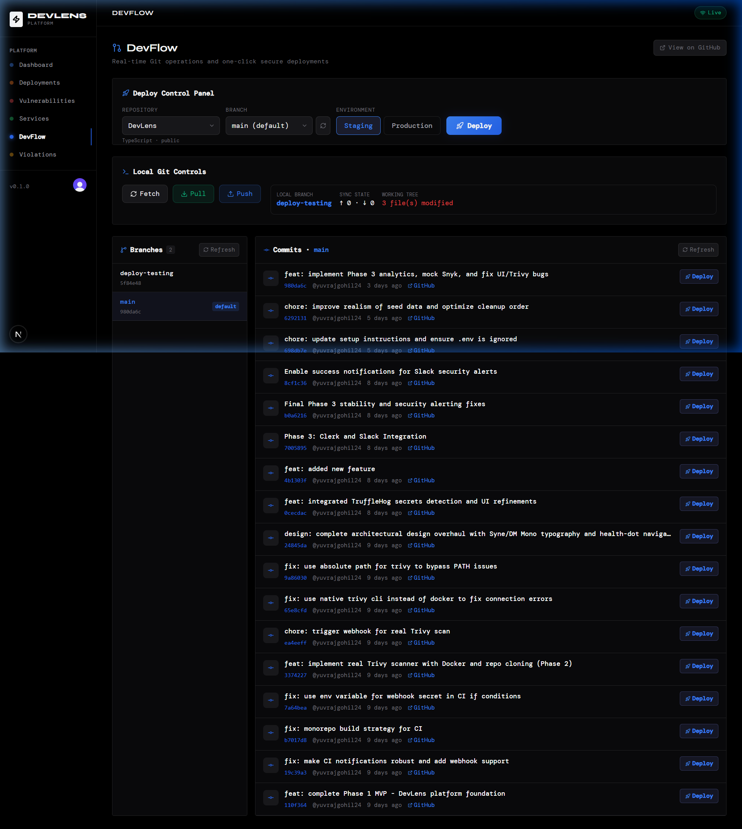
Task: Select the main branch row
Action: [x=179, y=306]
